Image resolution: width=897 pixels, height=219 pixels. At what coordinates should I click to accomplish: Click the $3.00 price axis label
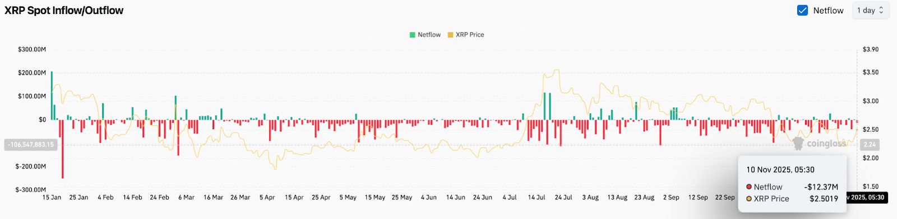[x=871, y=101]
